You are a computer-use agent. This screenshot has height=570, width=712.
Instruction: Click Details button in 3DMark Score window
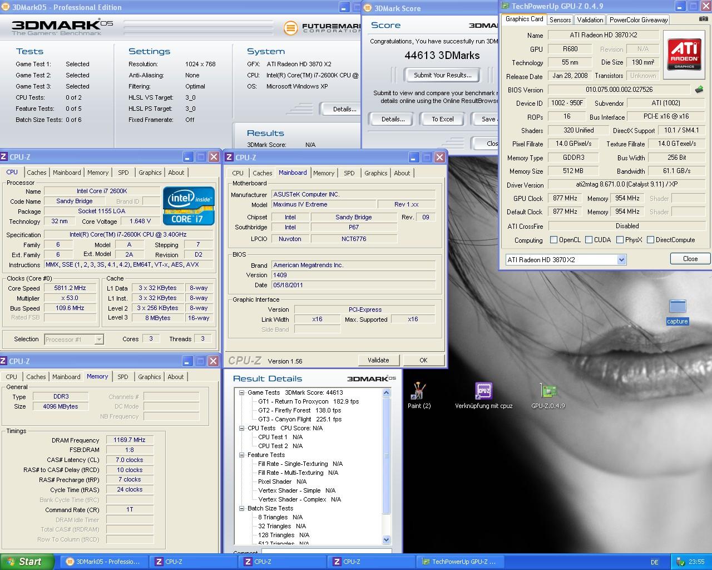click(x=393, y=119)
